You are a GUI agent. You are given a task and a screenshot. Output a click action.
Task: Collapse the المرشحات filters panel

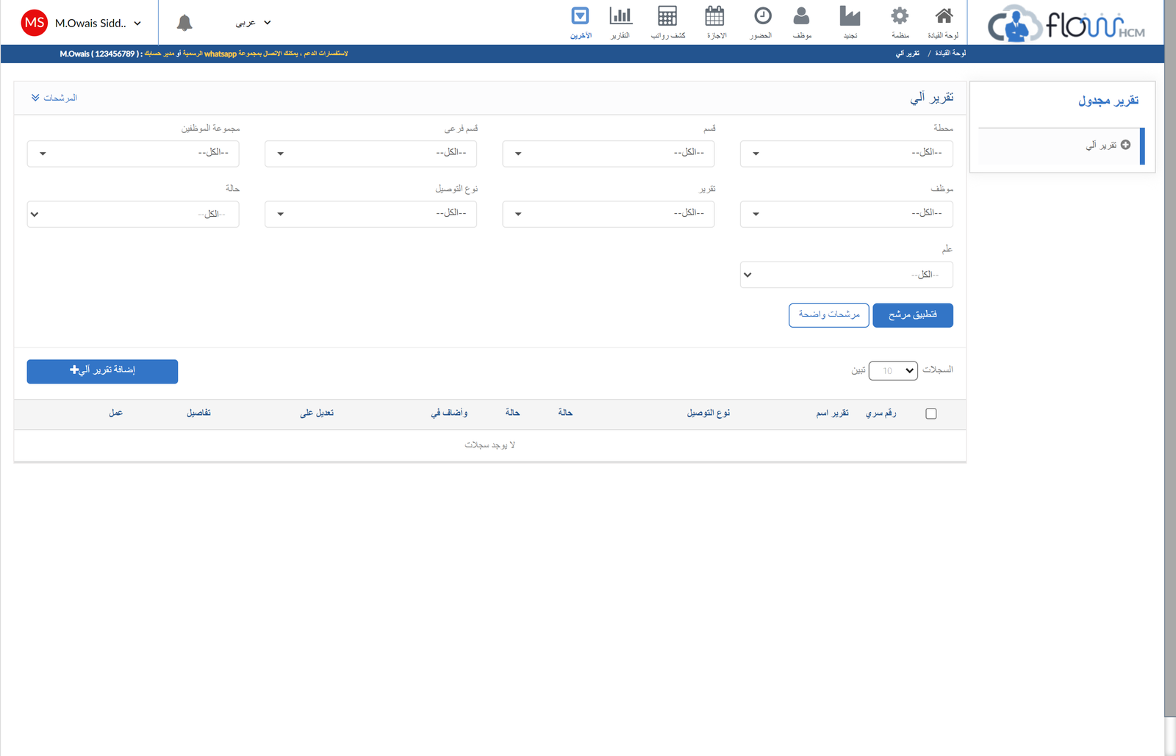[54, 98]
